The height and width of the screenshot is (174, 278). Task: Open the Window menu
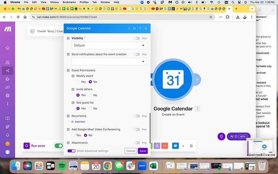105,2
